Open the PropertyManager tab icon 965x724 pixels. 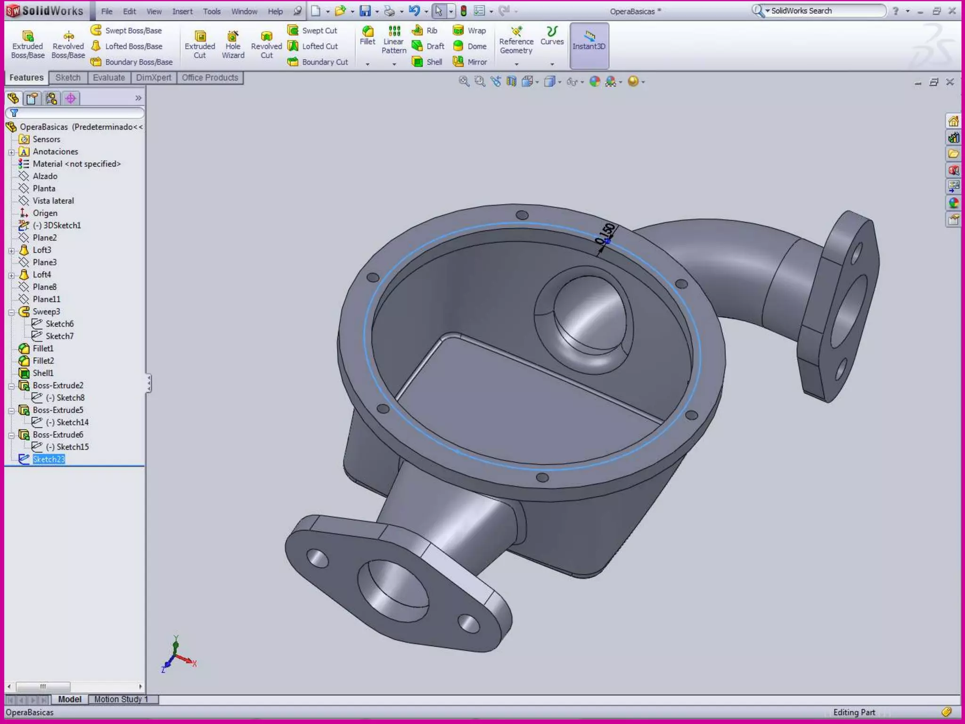tap(32, 98)
